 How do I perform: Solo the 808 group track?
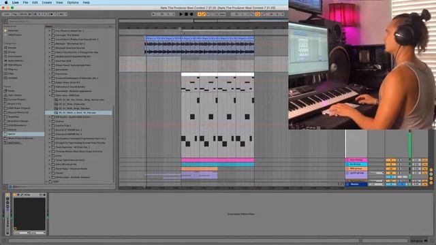point(400,169)
